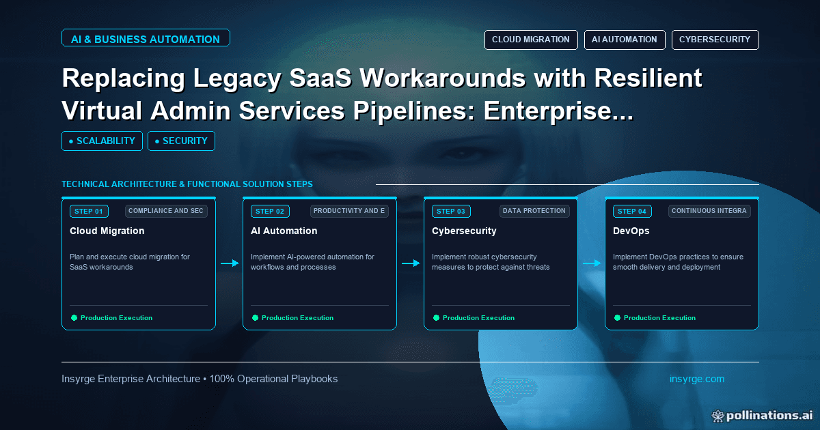Image resolution: width=820 pixels, height=430 pixels.
Task: Select the Cybersecurity tag at top
Action: click(715, 40)
